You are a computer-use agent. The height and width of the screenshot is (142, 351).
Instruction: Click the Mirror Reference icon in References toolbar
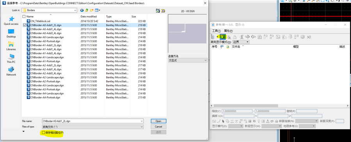tap(291, 37)
